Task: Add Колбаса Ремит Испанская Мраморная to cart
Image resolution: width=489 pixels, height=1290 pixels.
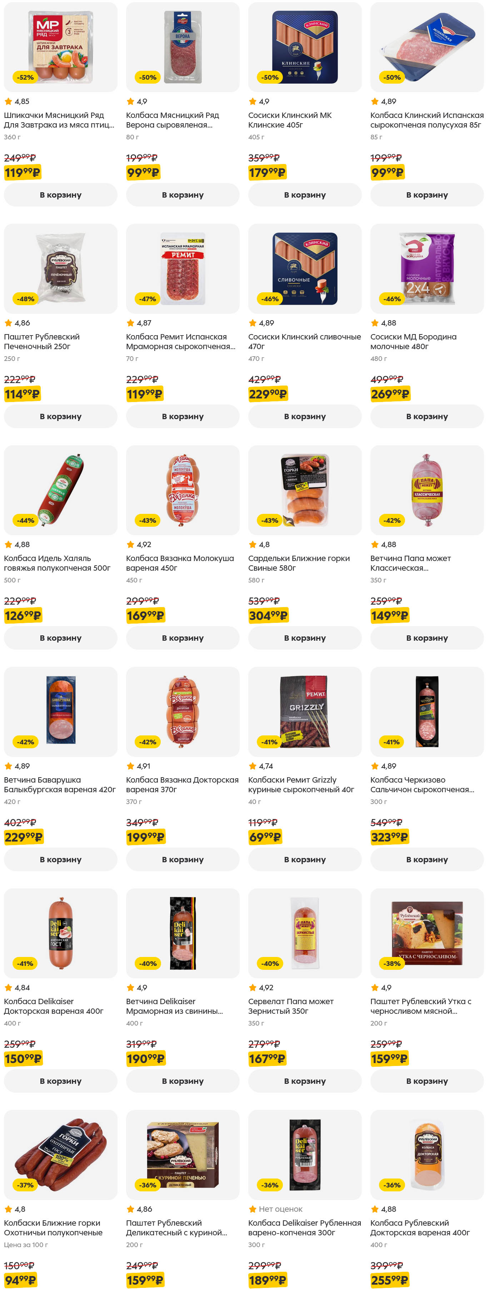Action: click(183, 416)
